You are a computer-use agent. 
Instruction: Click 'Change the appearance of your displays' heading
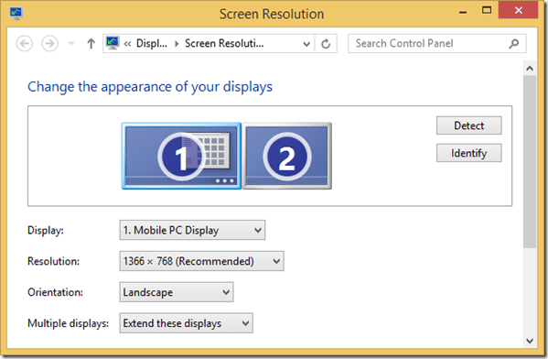(x=150, y=87)
